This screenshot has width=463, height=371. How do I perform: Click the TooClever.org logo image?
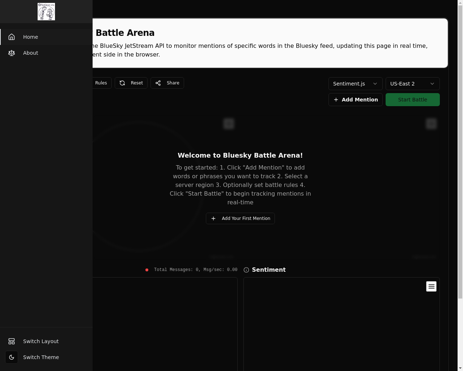(x=46, y=12)
